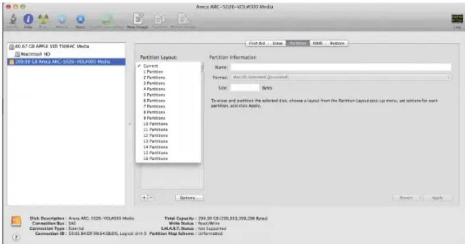Click the 'Not Supported' S.M.A.R.T. status text
Image resolution: width=465 pixels, height=244 pixels.
[212, 228]
